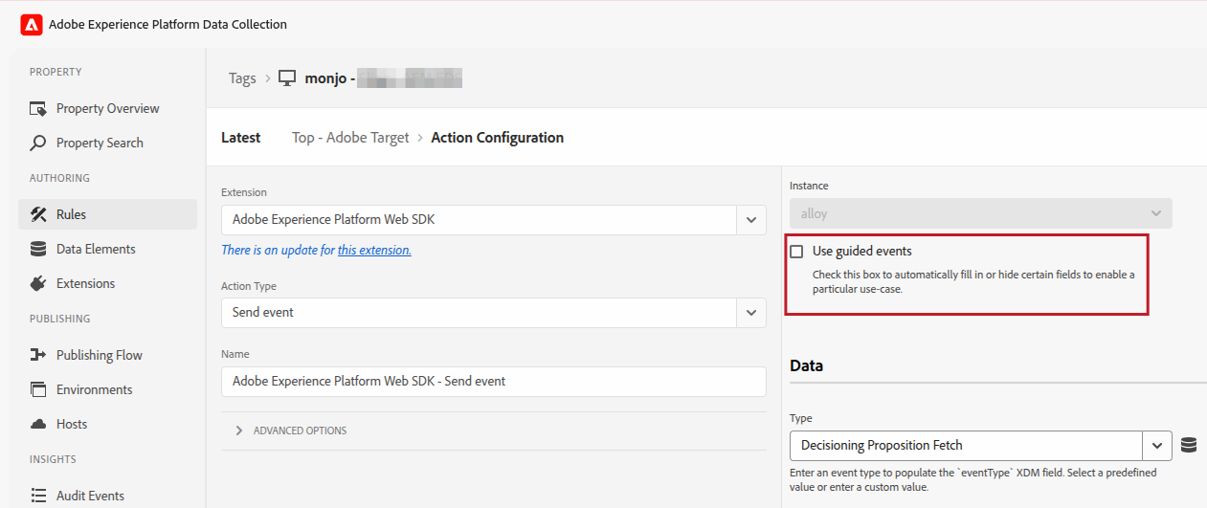Screen dimensions: 1207x508
Task: Expand the event Type combo box
Action: click(1157, 445)
